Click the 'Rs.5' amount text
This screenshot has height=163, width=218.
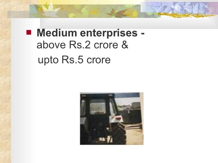[x=72, y=59]
